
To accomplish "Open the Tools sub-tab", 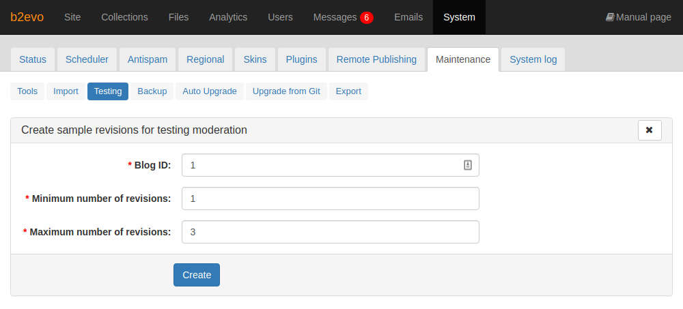I will pos(27,91).
